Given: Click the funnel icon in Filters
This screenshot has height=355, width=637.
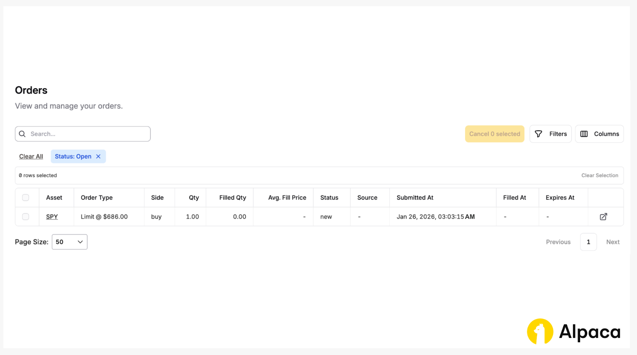Looking at the screenshot, I should click(538, 134).
